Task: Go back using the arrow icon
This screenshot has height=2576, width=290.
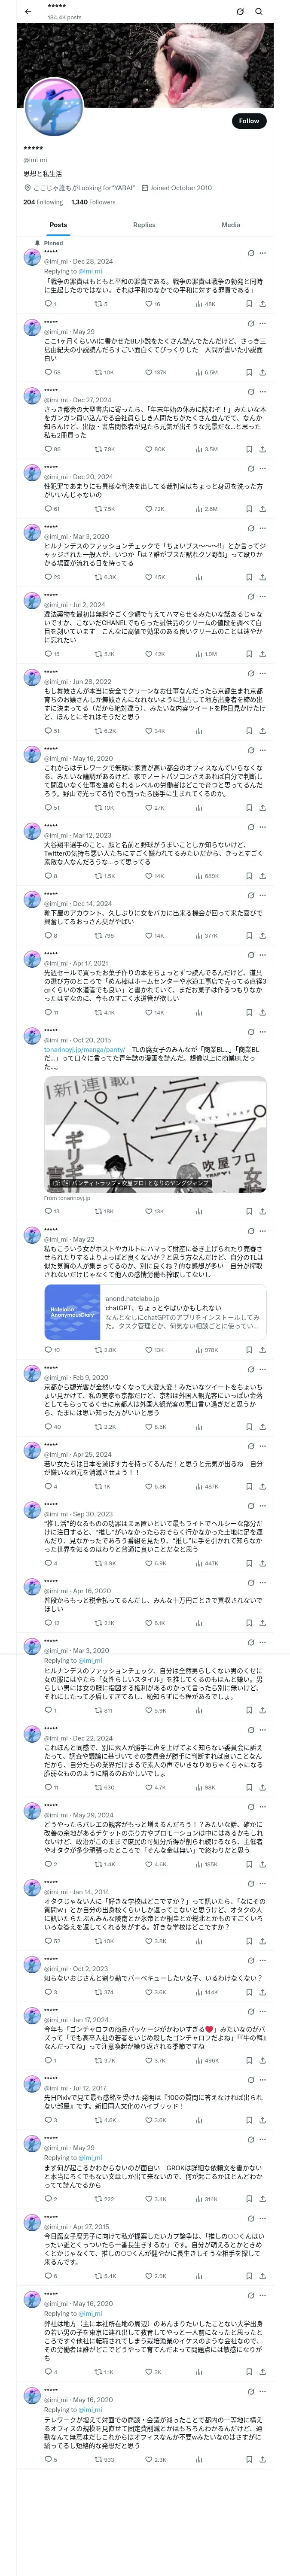Action: pyautogui.click(x=28, y=12)
